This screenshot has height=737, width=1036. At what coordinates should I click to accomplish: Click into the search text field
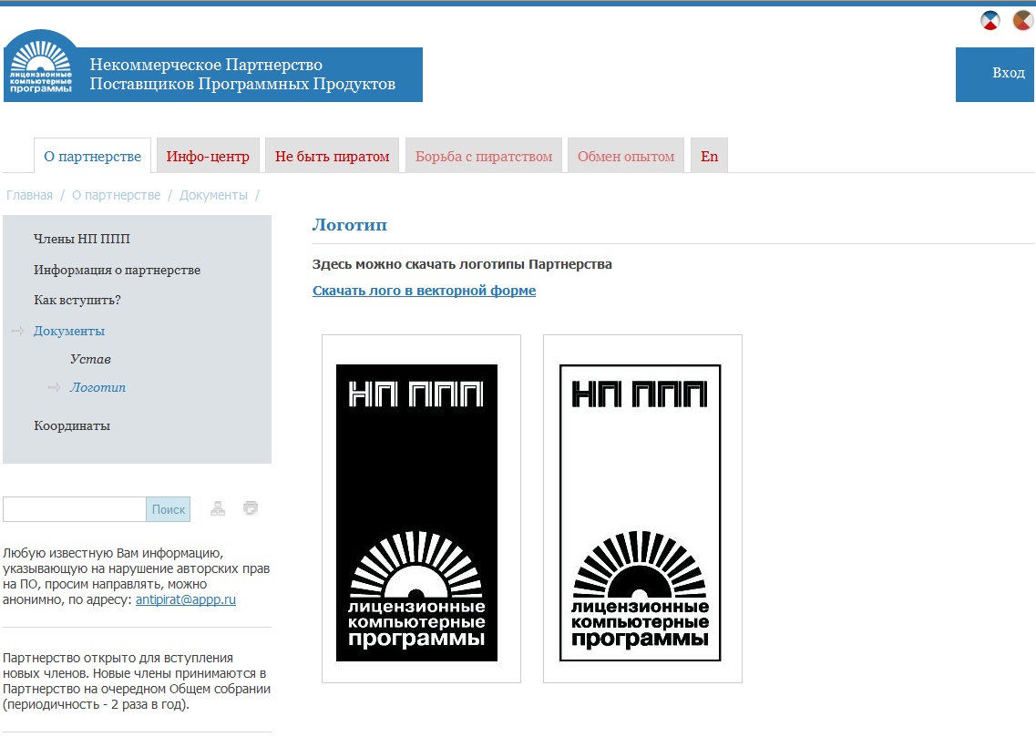[x=75, y=509]
